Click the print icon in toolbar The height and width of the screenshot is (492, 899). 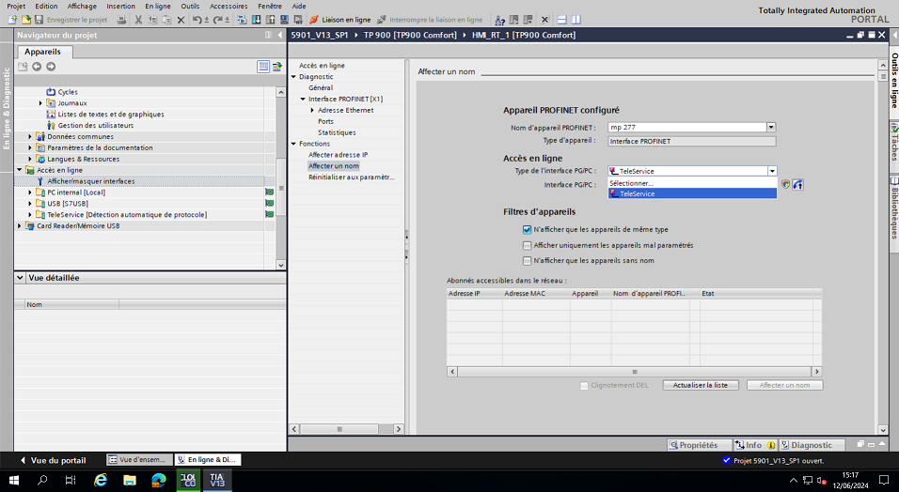pos(123,20)
